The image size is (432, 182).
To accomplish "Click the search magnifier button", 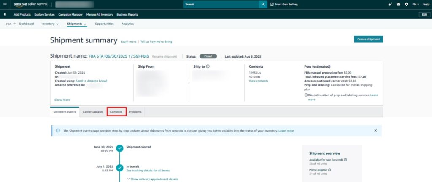I will pos(263,4).
